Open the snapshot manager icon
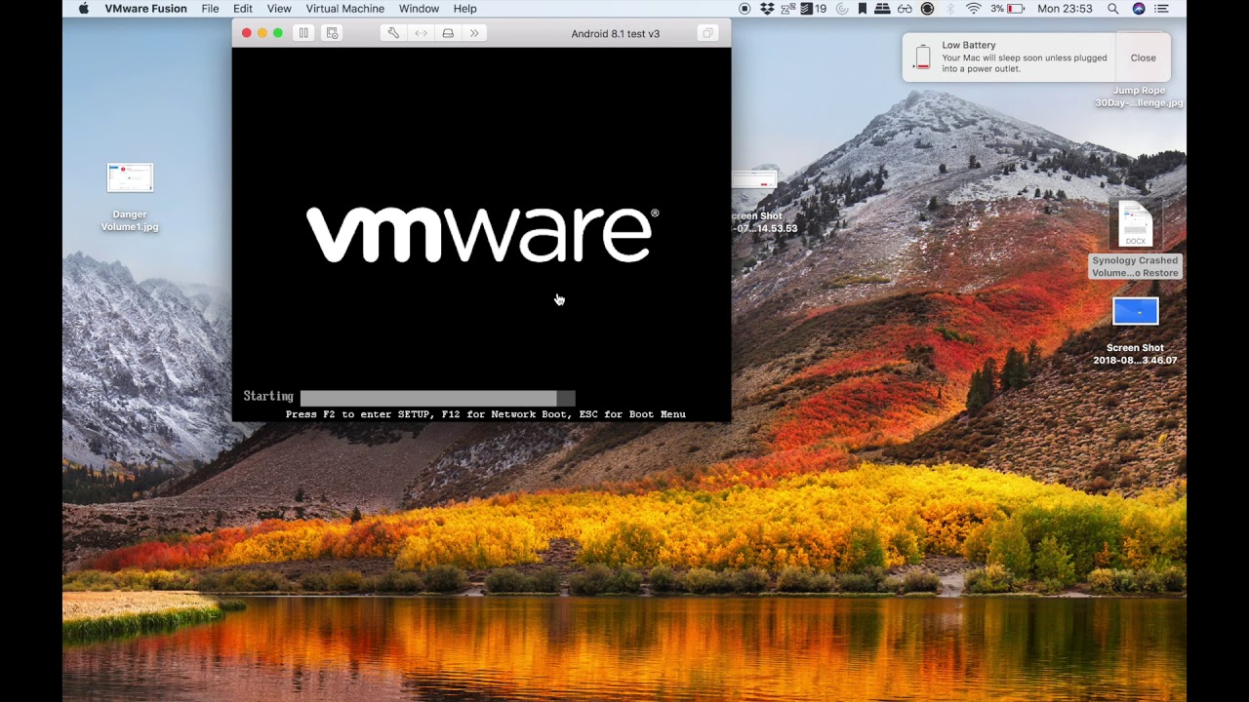The image size is (1249, 702). tap(332, 33)
